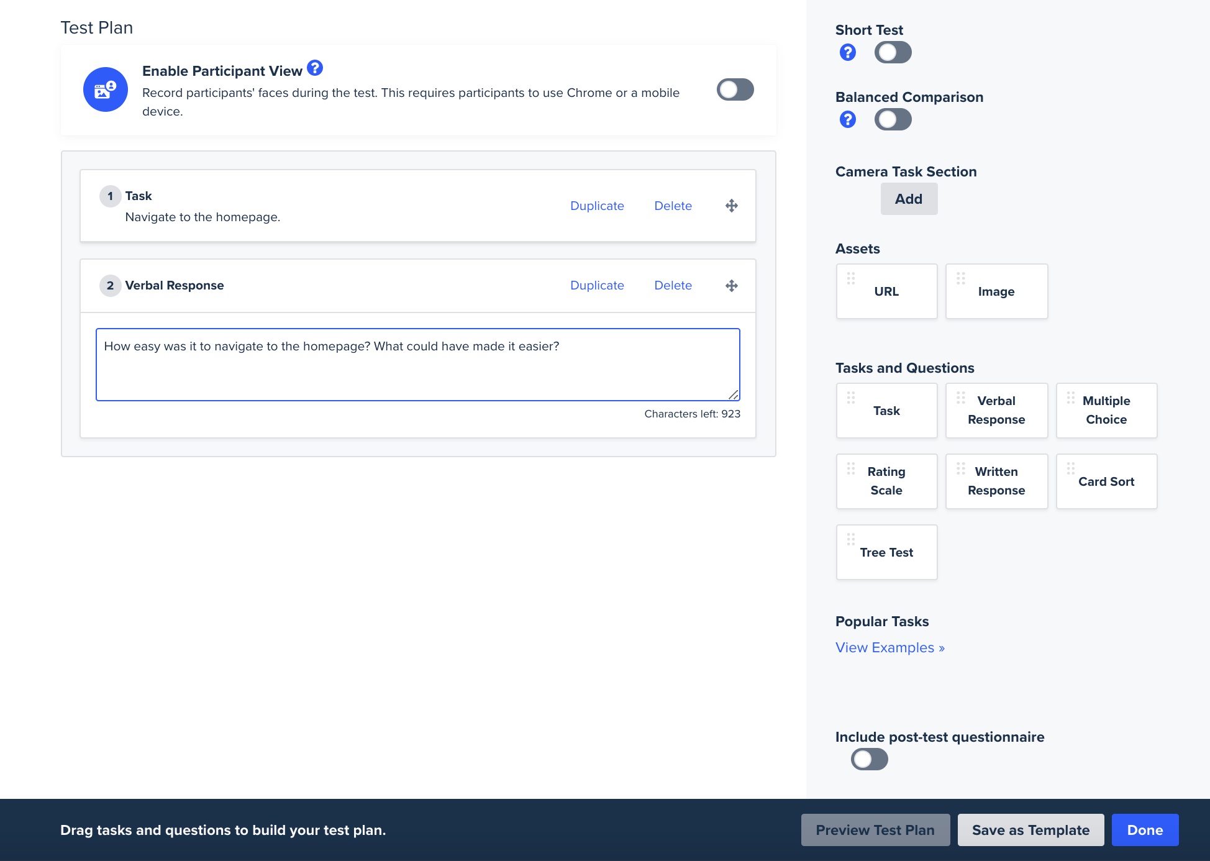Click Verbal Response card drag handle
Image resolution: width=1210 pixels, height=861 pixels.
(961, 398)
